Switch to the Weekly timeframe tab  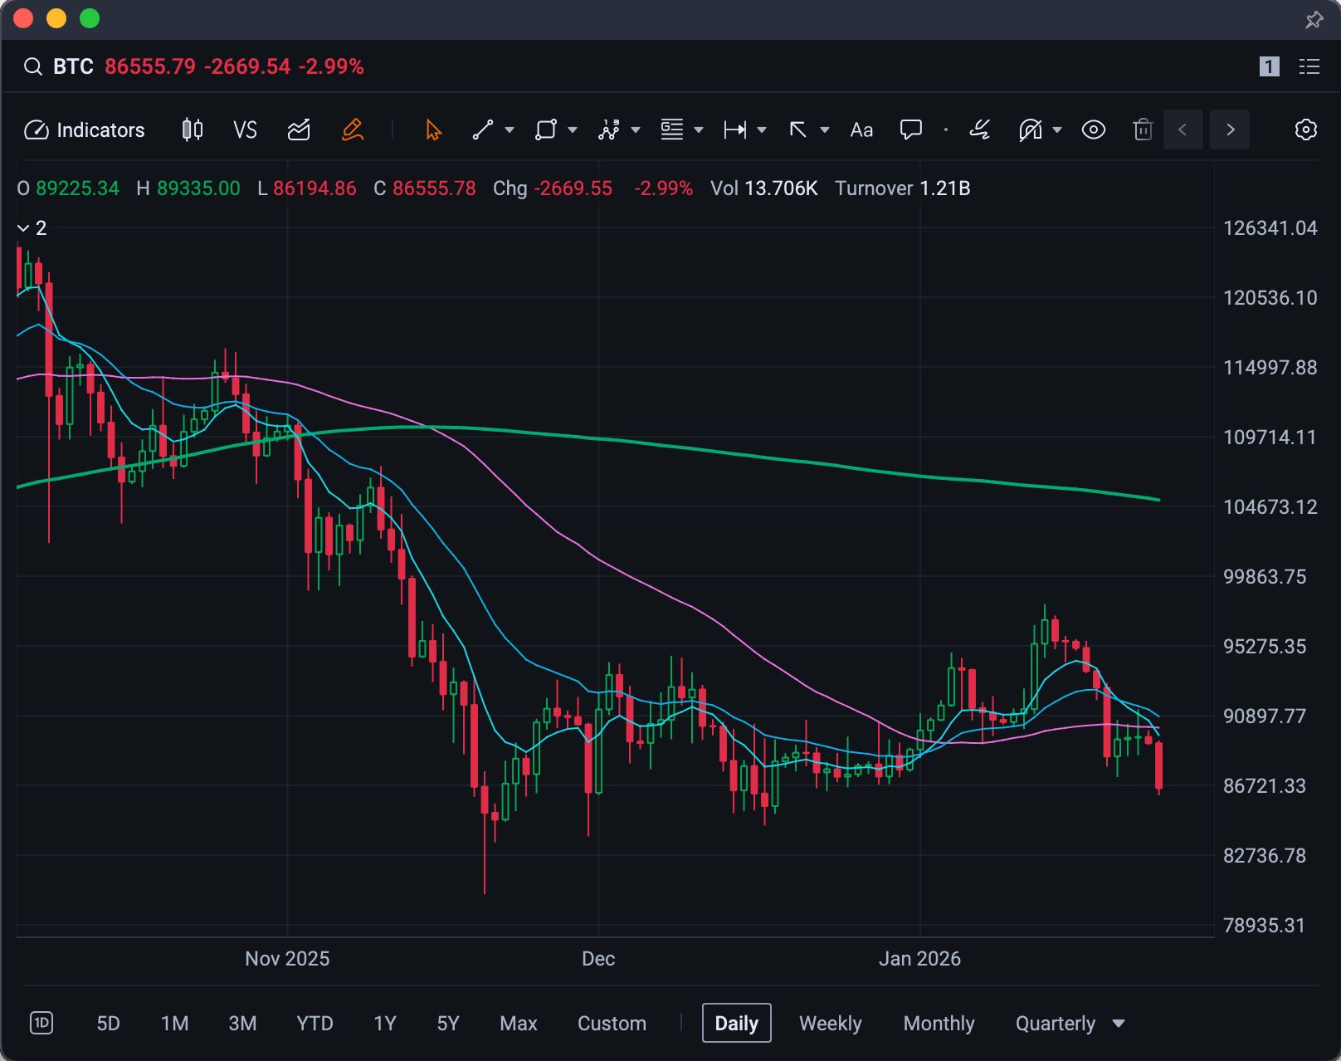tap(830, 1023)
